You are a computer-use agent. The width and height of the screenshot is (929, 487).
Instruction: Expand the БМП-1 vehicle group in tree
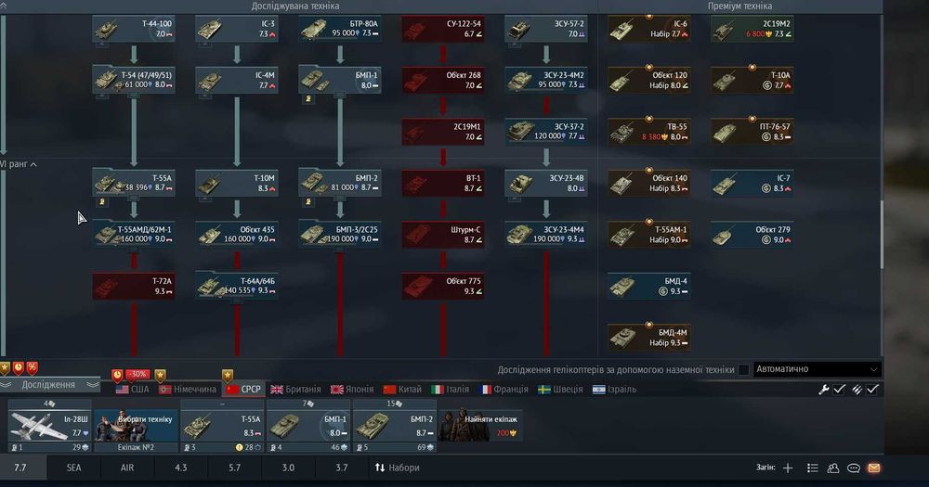(340, 80)
